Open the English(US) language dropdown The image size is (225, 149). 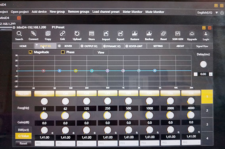(x=208, y=13)
